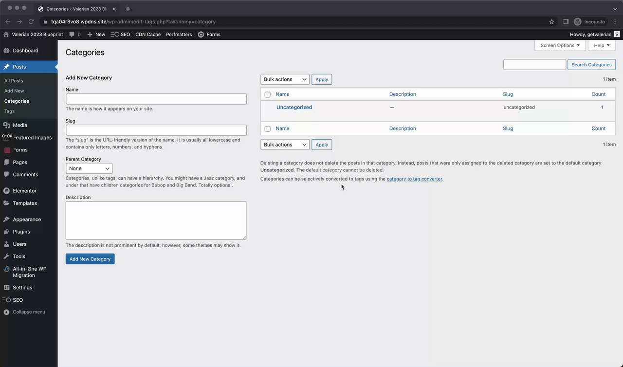This screenshot has width=623, height=367.
Task: Click the Add New Category button
Action: 90,259
